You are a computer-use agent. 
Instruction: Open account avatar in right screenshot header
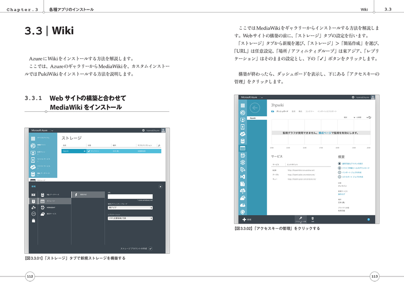click(x=373, y=97)
